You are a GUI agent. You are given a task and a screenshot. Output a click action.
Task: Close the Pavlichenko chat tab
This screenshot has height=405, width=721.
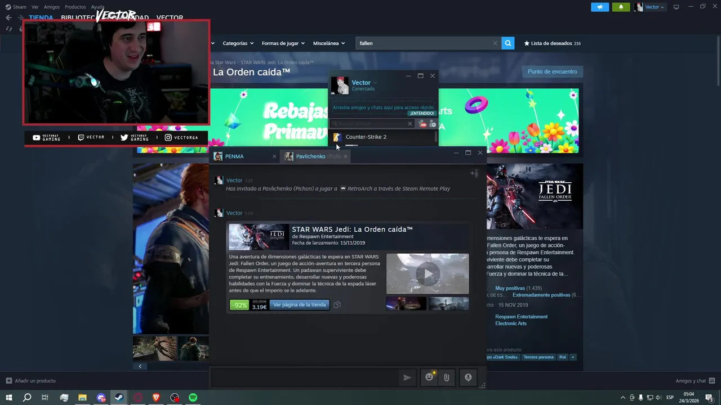click(345, 156)
